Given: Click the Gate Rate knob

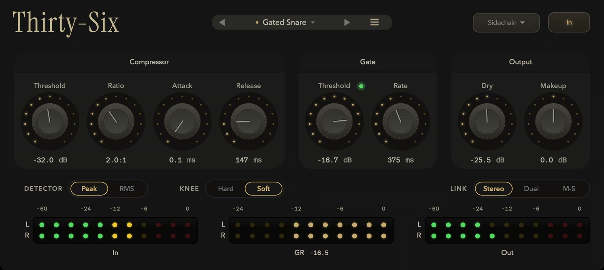Looking at the screenshot, I should tap(401, 122).
